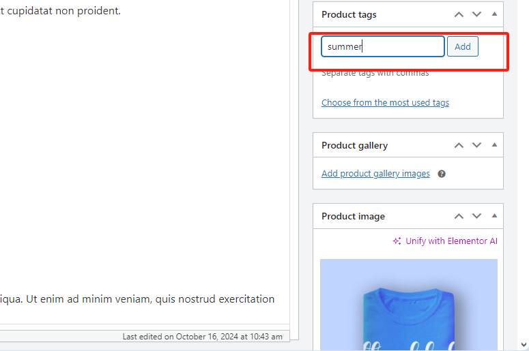The image size is (529, 351).
Task: Click the scrollbar down arrow
Action: click(x=524, y=345)
